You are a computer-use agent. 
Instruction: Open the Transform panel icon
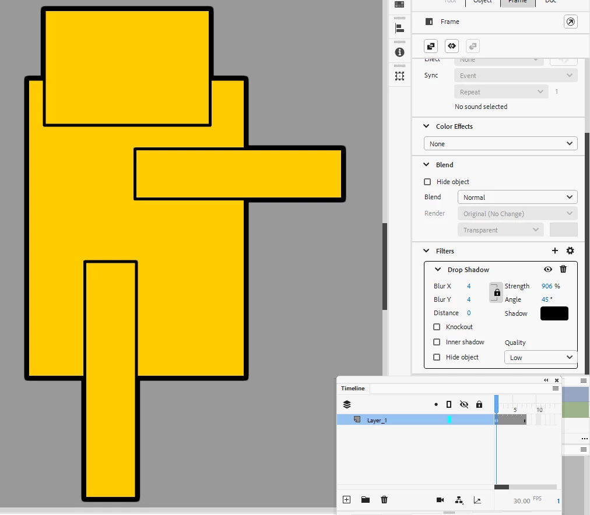point(399,76)
